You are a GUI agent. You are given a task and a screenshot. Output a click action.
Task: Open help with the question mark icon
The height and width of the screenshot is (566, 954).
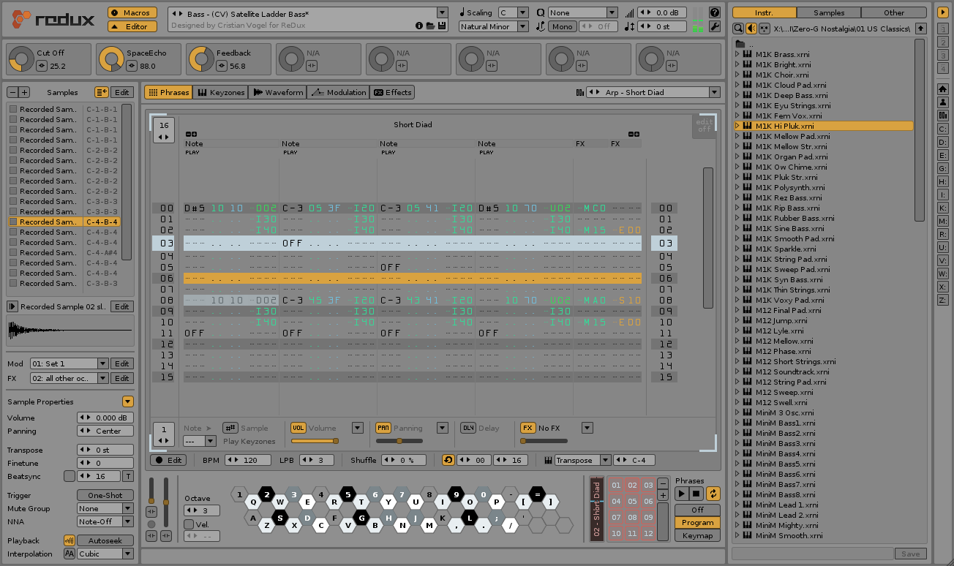coord(715,12)
